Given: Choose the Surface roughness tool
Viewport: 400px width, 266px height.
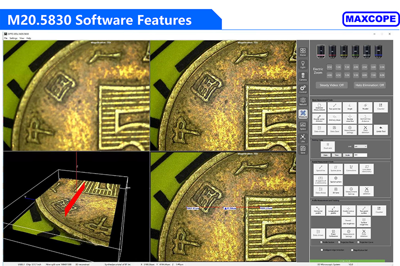Looking at the screenshot, I should tap(364, 222).
